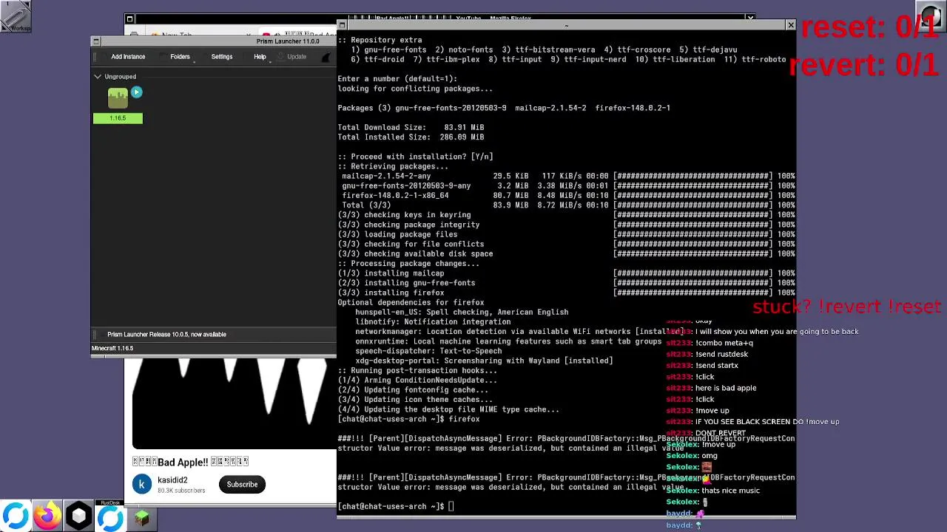The height and width of the screenshot is (532, 947).
Task: Click the Window Maker dock icon
Action: point(930,16)
